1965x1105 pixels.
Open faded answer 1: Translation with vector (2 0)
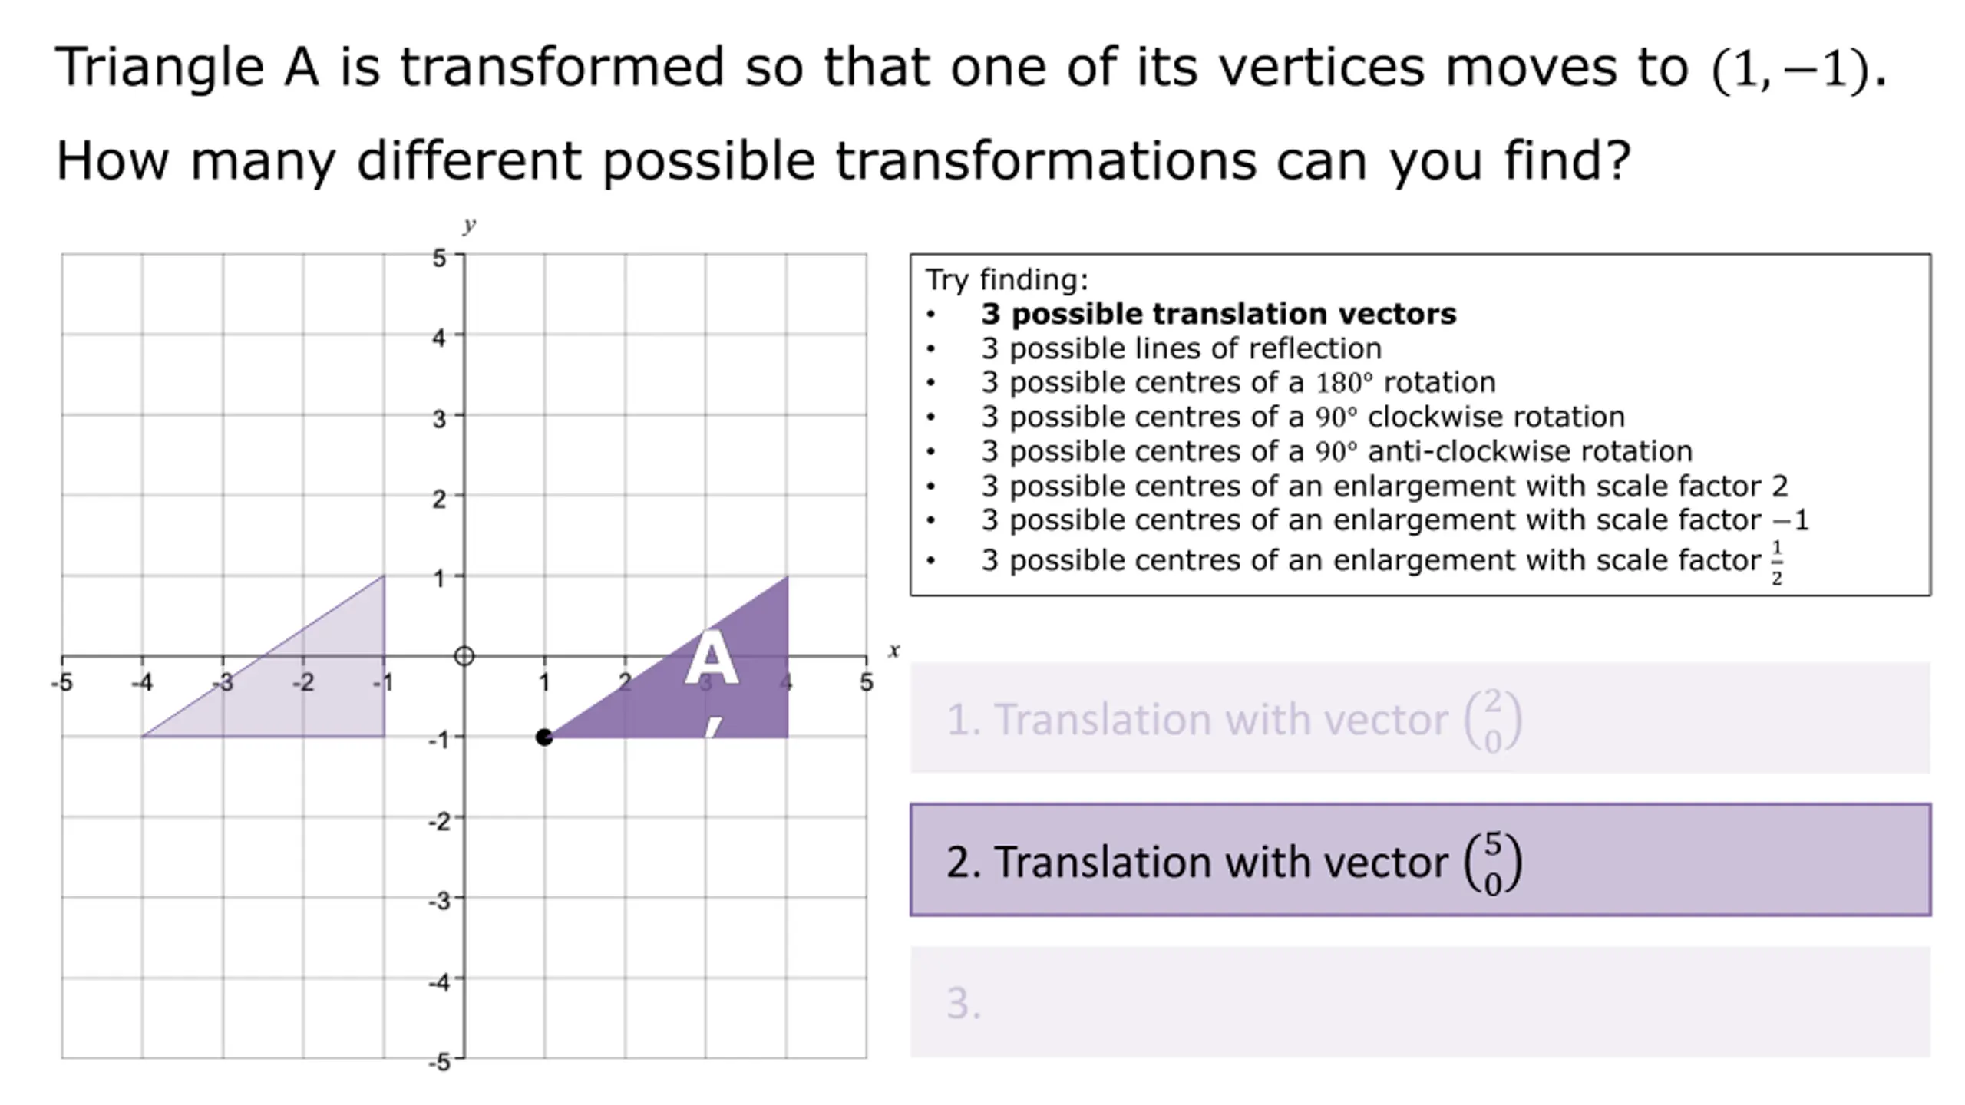coord(1420,718)
